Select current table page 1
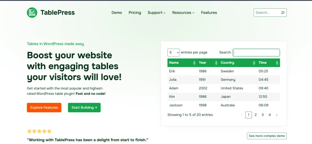 click(249, 115)
